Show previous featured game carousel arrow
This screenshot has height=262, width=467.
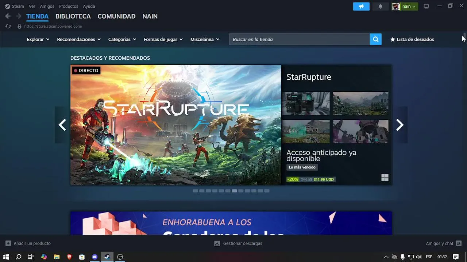tap(62, 125)
